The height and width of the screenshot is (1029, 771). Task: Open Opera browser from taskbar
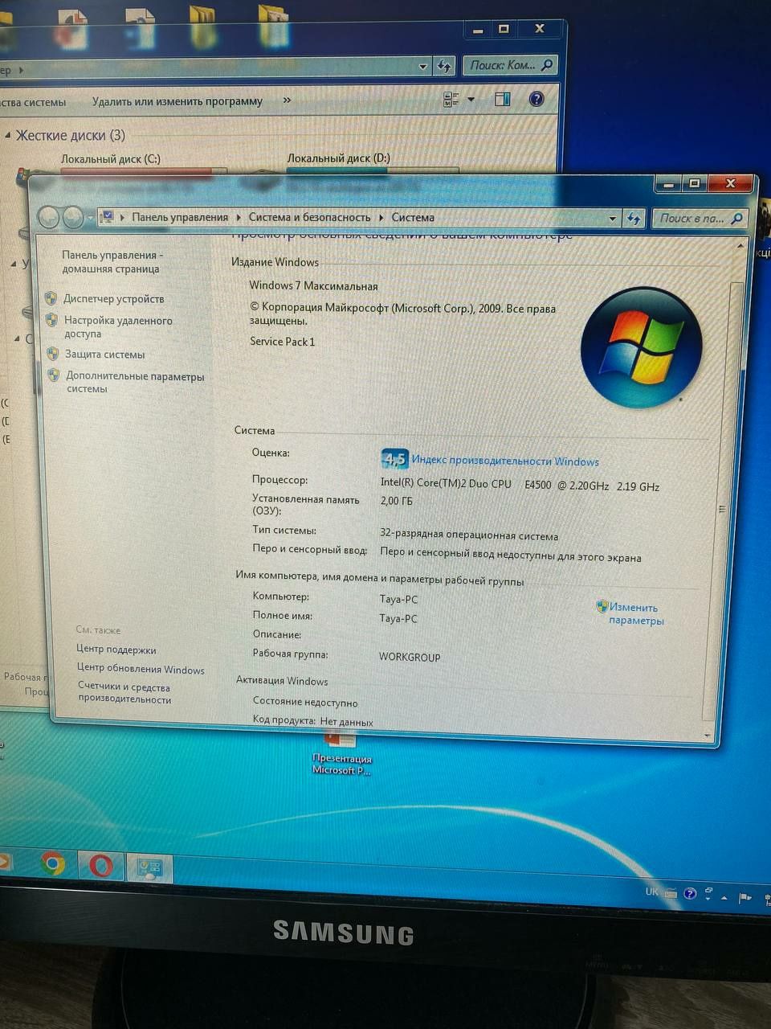coord(101,866)
